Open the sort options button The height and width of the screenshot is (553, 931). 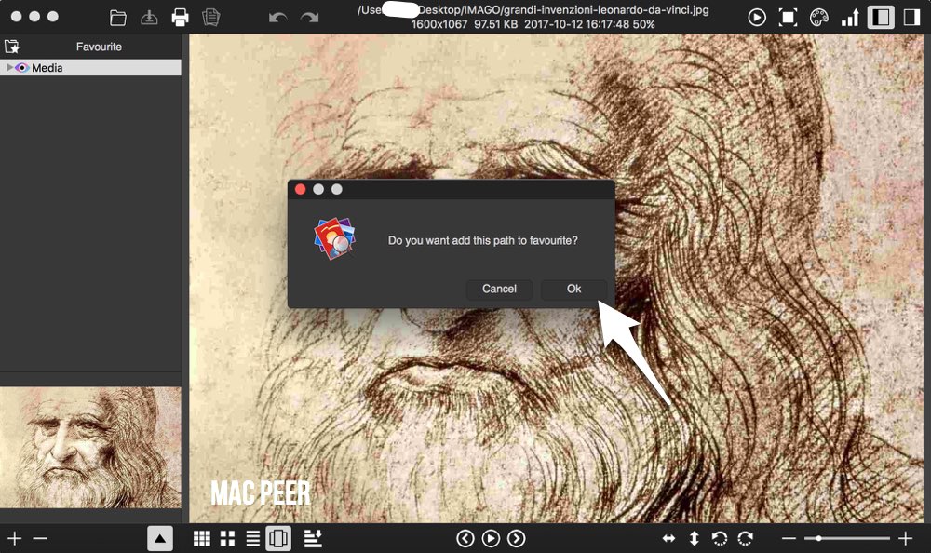point(313,538)
